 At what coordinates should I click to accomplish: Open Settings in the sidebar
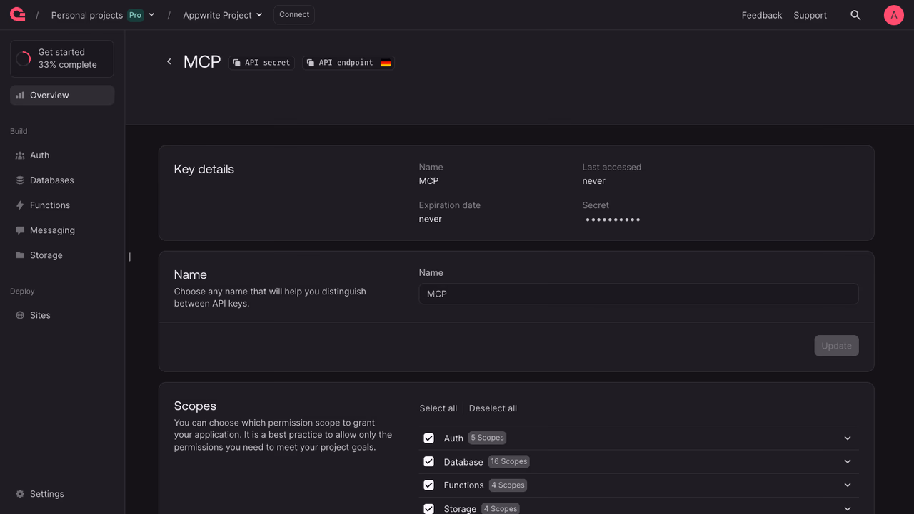click(62, 494)
